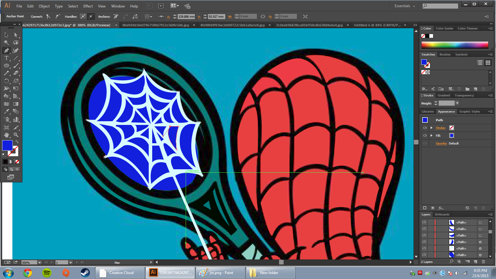496x279 pixels.
Task: Open the Essentials workspace dropdown
Action: pyautogui.click(x=405, y=6)
